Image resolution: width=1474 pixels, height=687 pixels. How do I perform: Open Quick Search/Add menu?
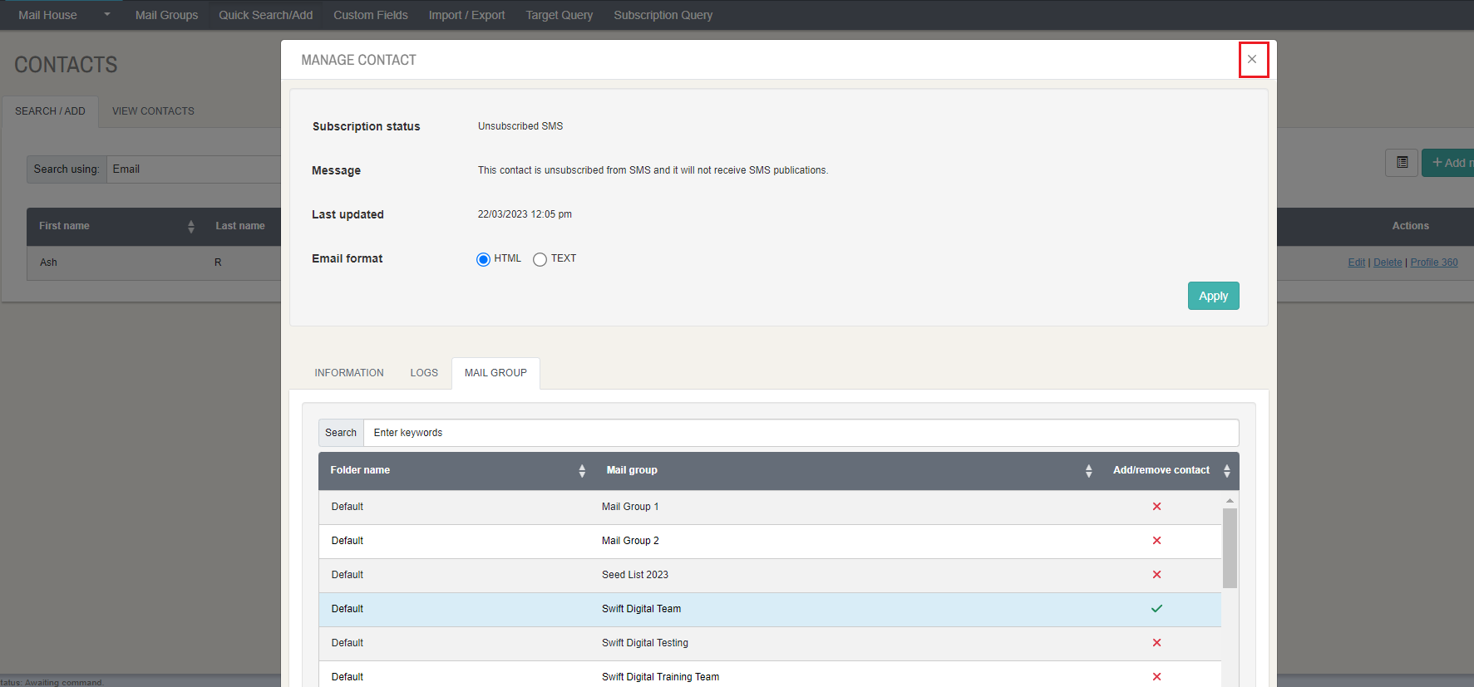point(266,15)
